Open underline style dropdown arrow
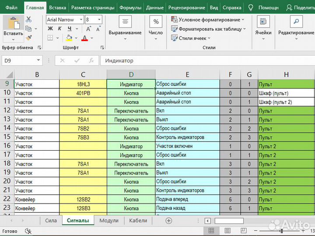315x236 pixels. coord(77,29)
